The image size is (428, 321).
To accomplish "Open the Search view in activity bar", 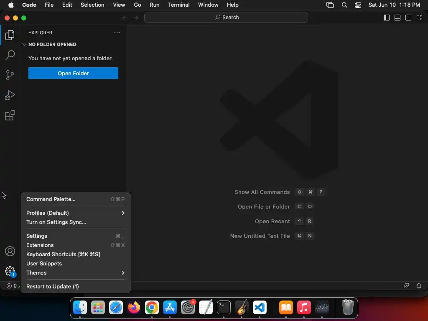I will click(10, 55).
